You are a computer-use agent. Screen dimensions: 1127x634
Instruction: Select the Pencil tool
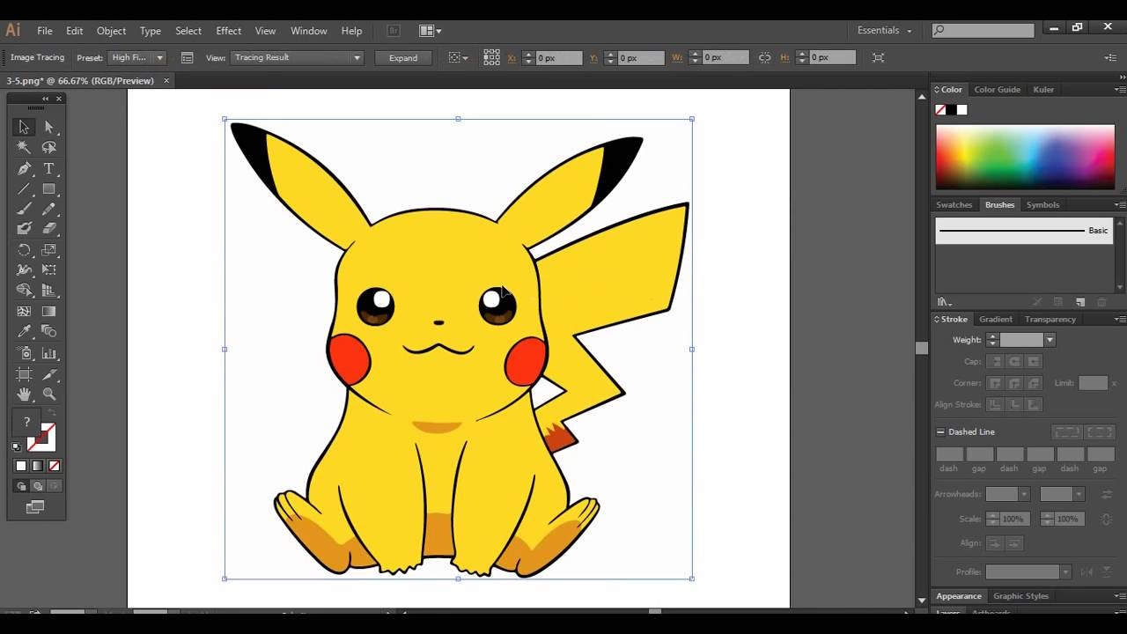[x=49, y=209]
